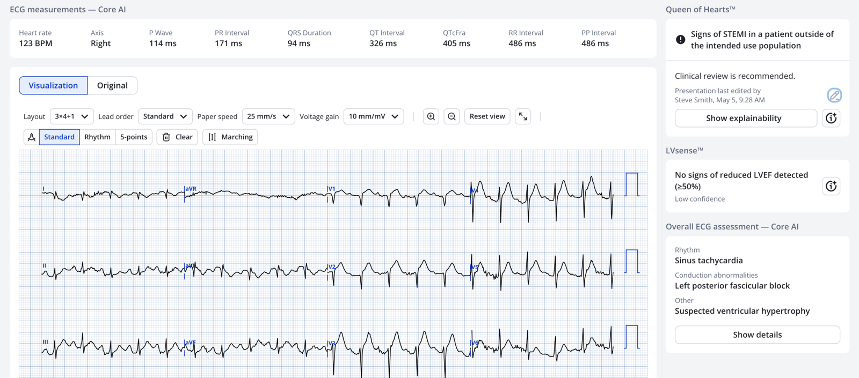Viewport: 859px width, 378px height.
Task: Click Left posterior fascicular block text
Action: point(732,286)
